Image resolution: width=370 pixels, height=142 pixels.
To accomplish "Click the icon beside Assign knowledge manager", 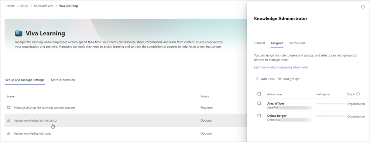I will point(9,134).
